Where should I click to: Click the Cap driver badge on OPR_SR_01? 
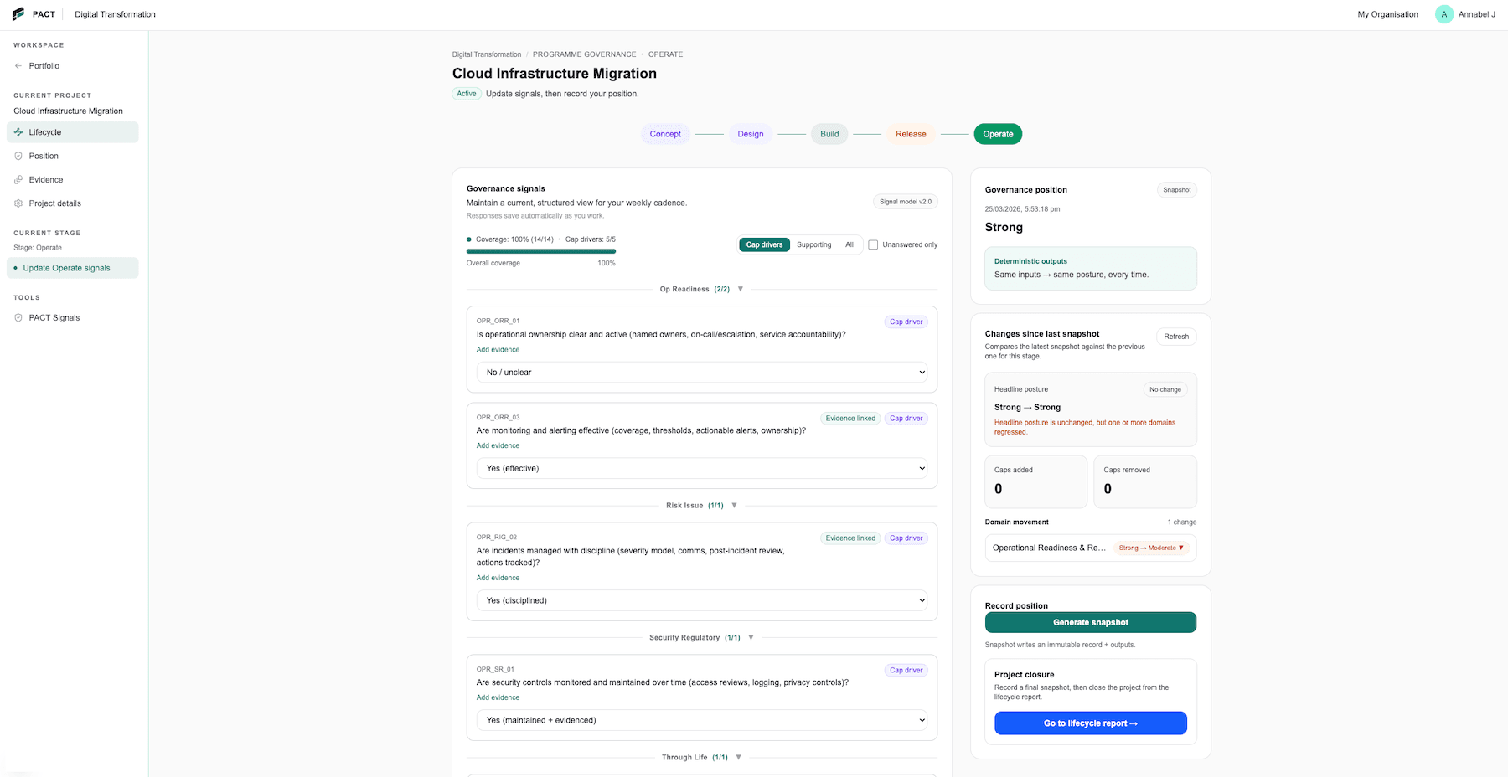pos(906,671)
